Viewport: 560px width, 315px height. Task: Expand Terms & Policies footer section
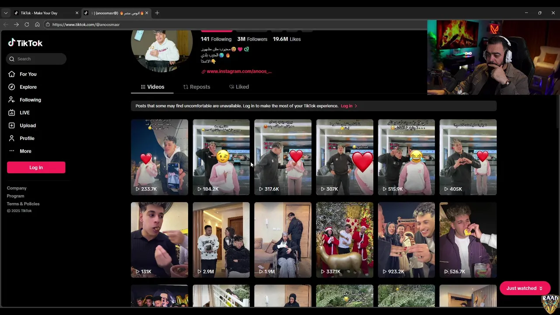coord(23,204)
